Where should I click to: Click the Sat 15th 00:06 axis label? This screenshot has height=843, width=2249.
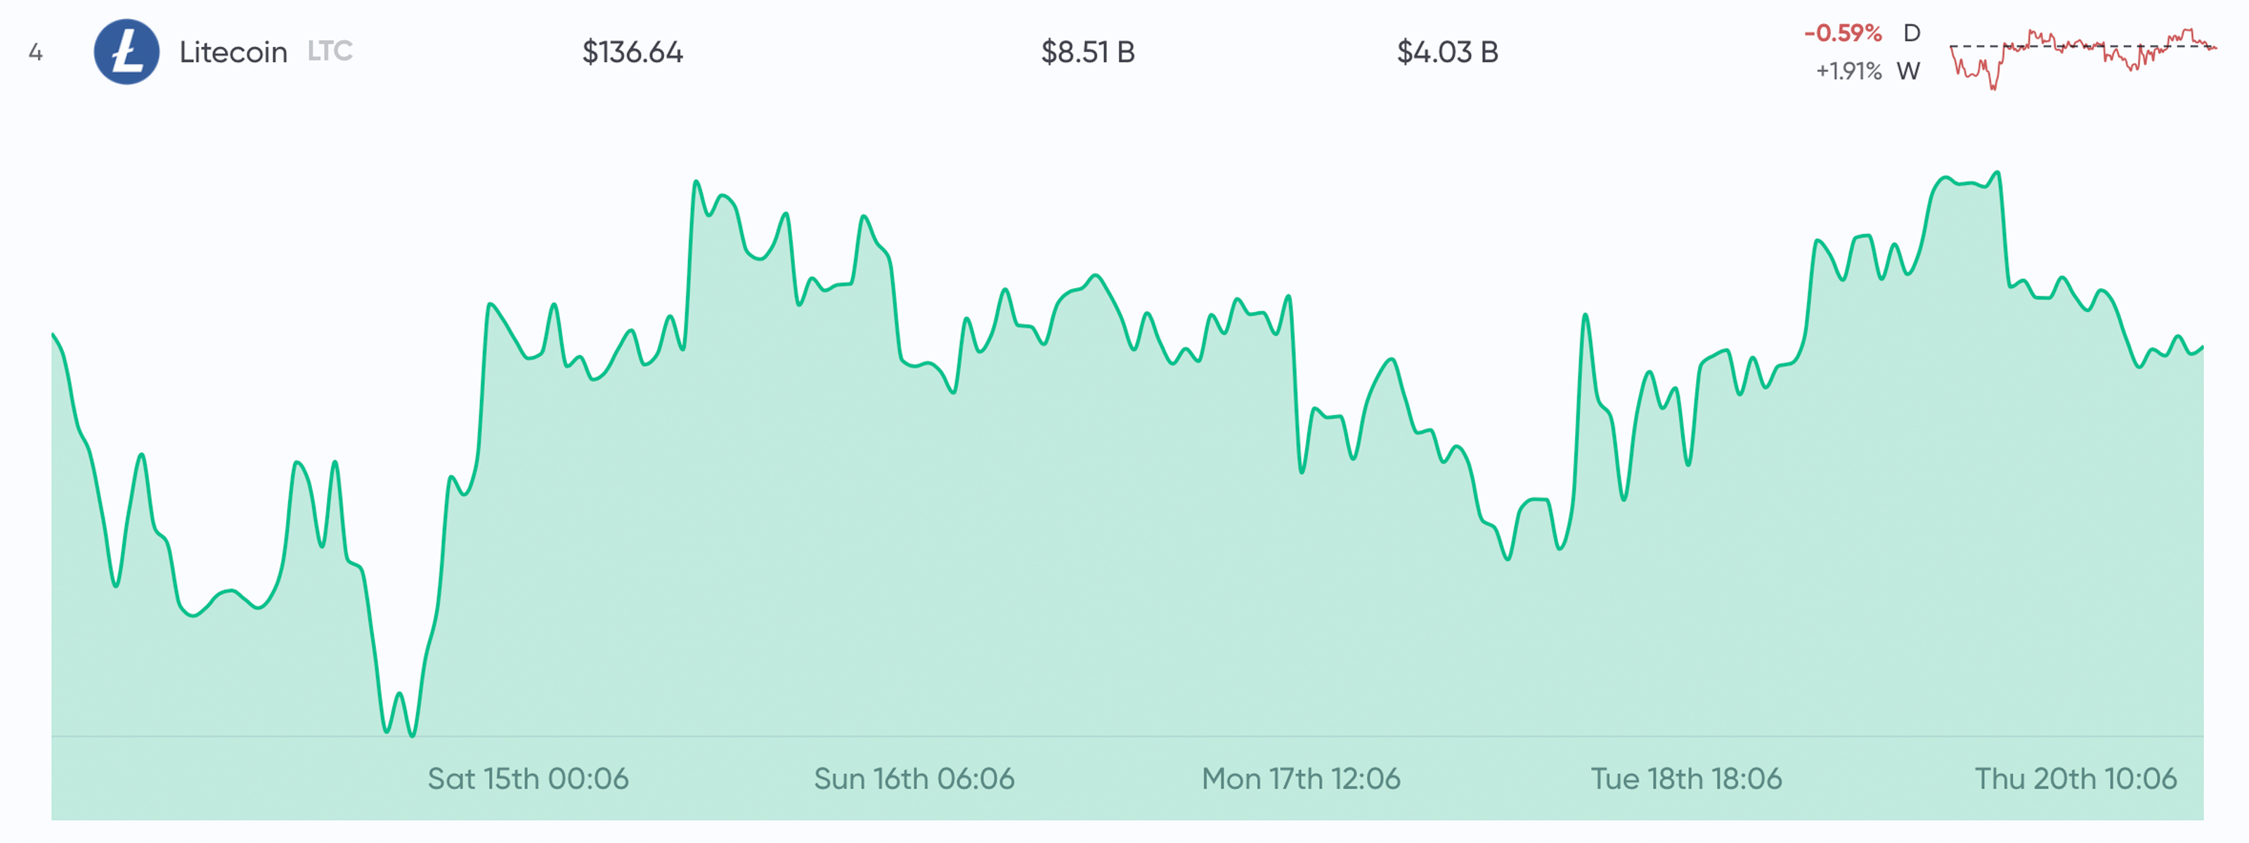527,778
